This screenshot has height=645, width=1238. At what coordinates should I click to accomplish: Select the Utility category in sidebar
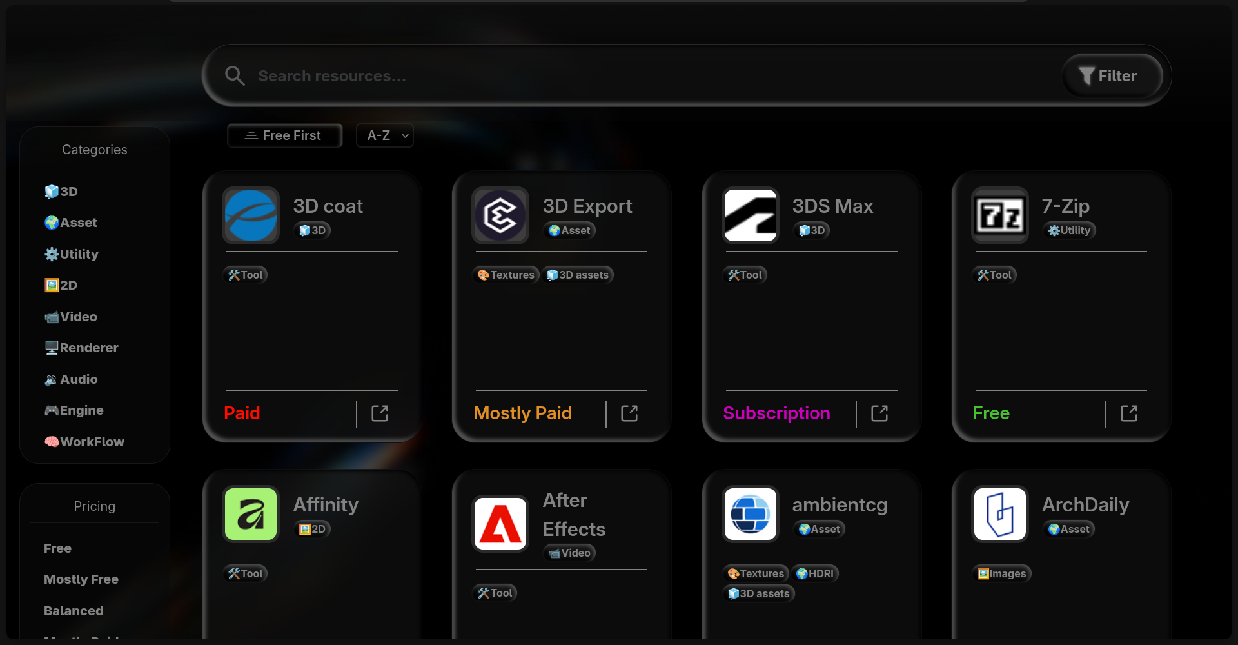pos(72,254)
